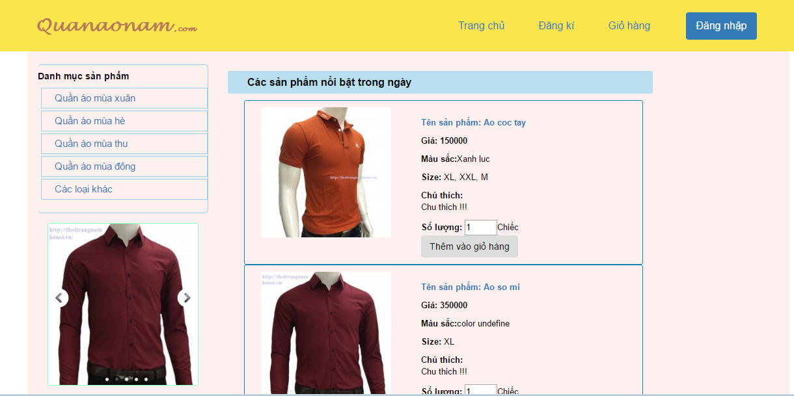Go to previous slide in shirt carousel

click(x=60, y=298)
